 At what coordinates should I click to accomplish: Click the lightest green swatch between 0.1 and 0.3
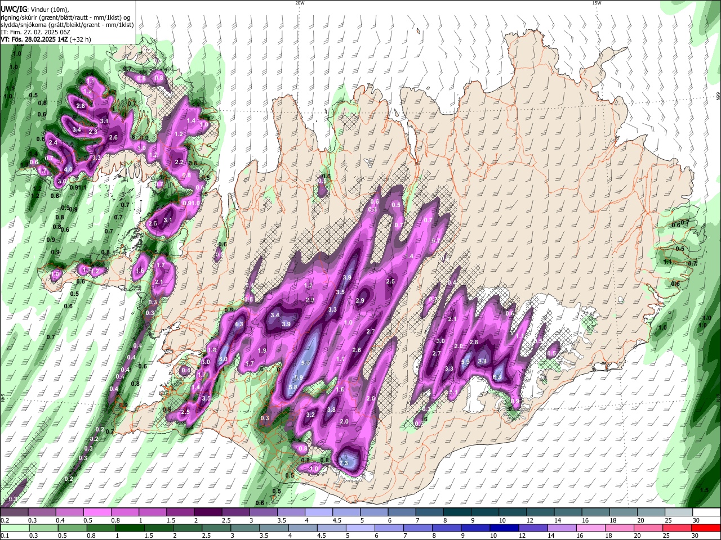pos(15,528)
